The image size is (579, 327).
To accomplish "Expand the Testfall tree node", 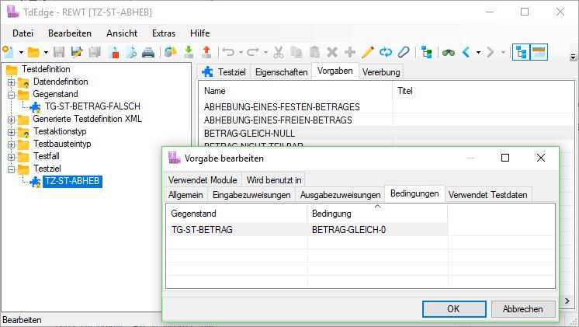I will (12, 156).
